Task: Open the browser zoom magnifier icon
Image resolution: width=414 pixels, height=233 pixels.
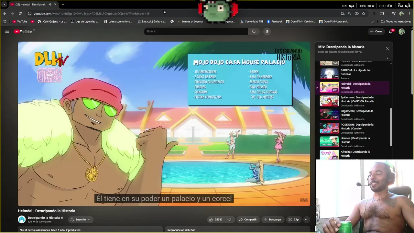Action: 350,14
